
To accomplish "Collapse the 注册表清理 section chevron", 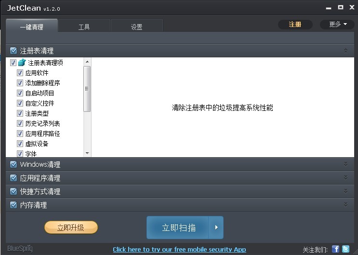I will click(345, 51).
